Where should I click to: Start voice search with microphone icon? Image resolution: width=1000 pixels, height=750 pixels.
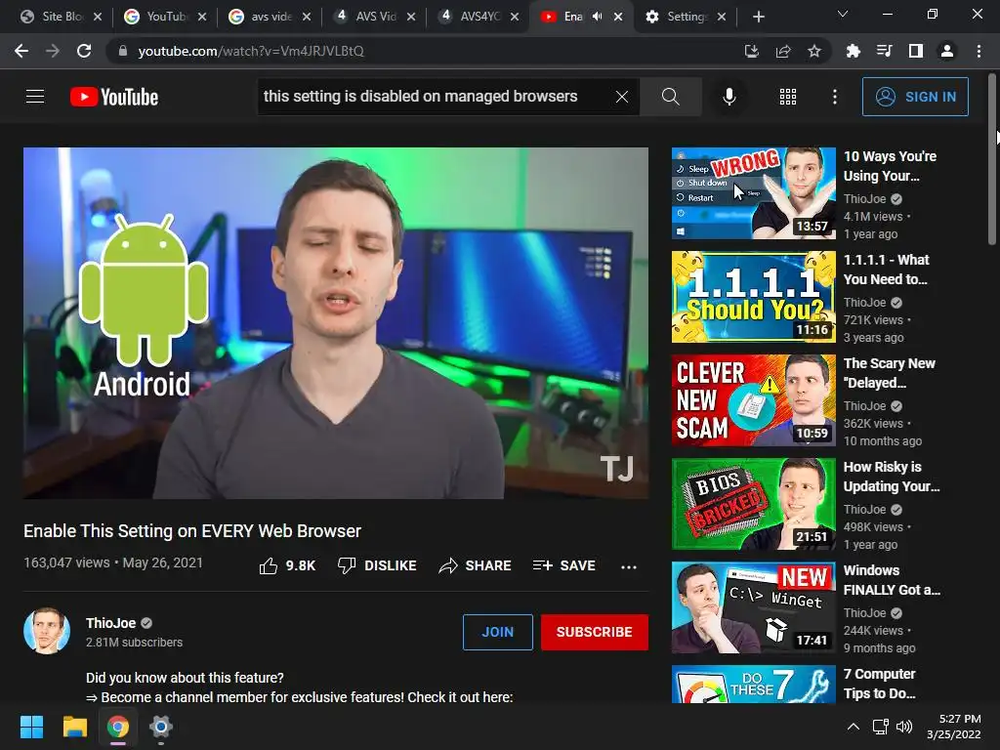coord(729,97)
